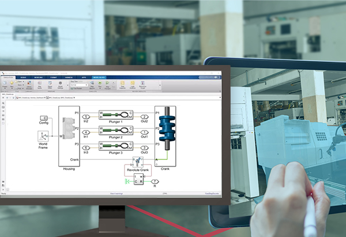
Task: Select the World Frame block
Action: pos(44,136)
